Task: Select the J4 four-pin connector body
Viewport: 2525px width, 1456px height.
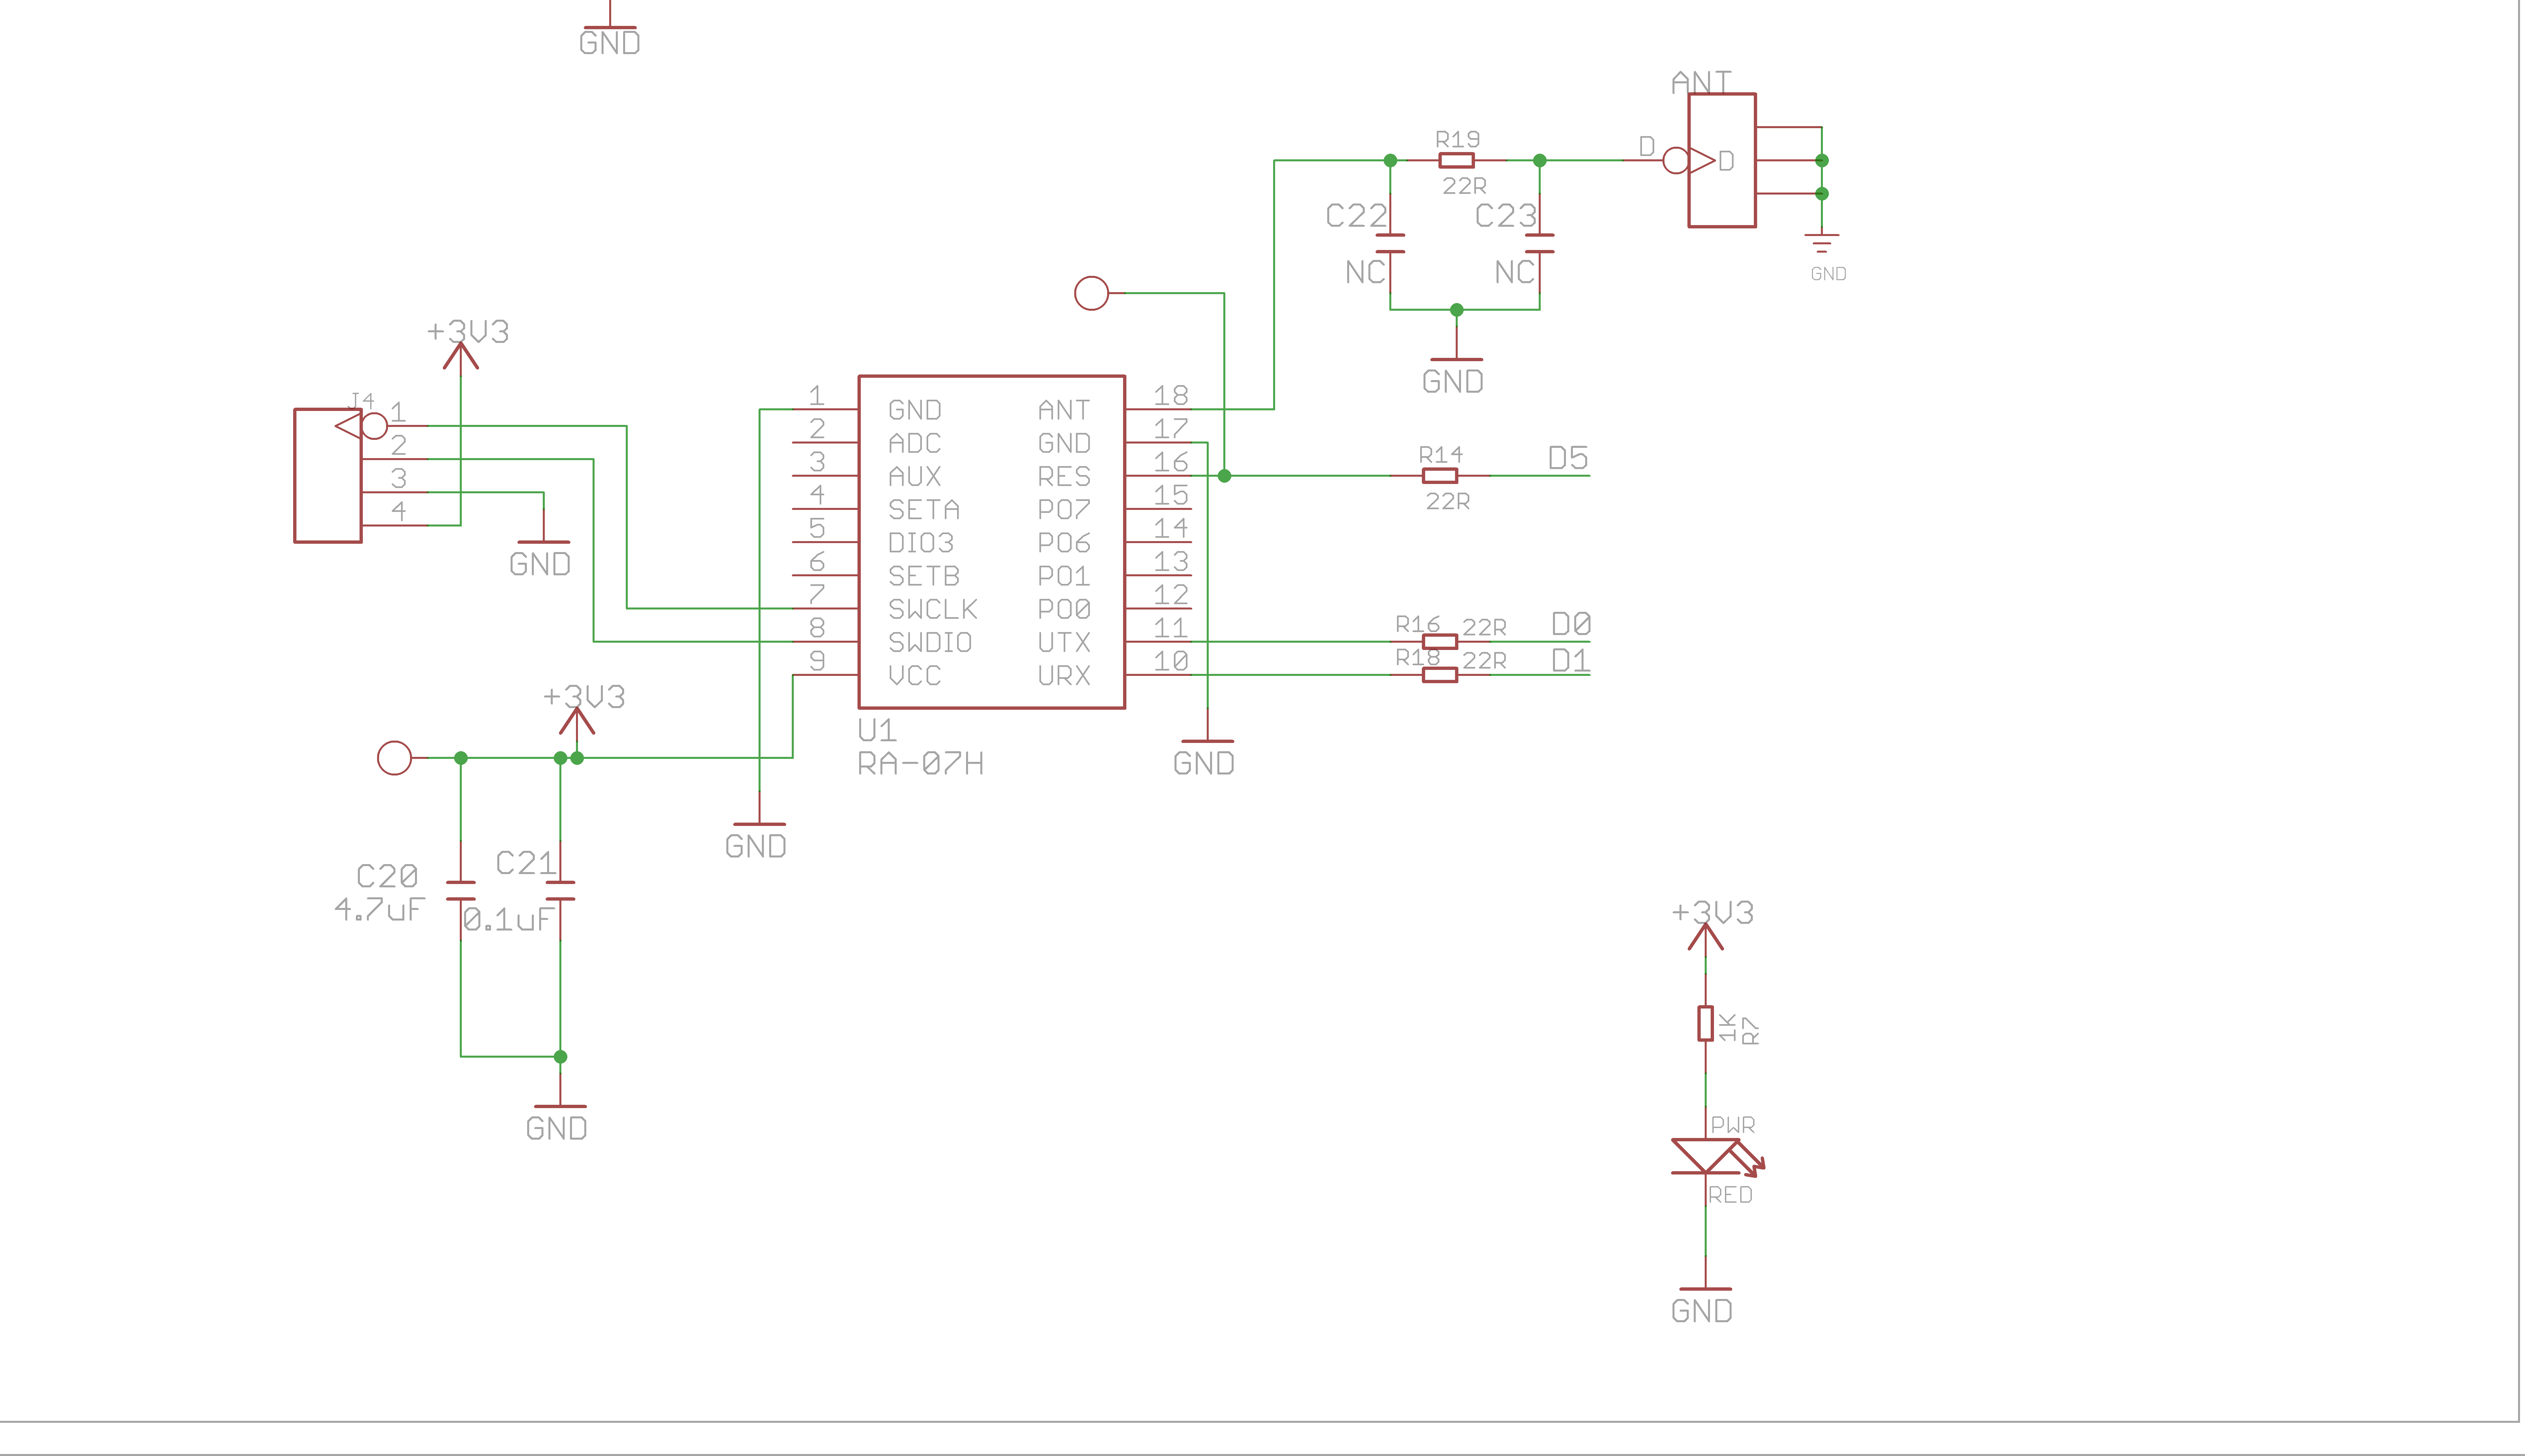Action: point(328,476)
